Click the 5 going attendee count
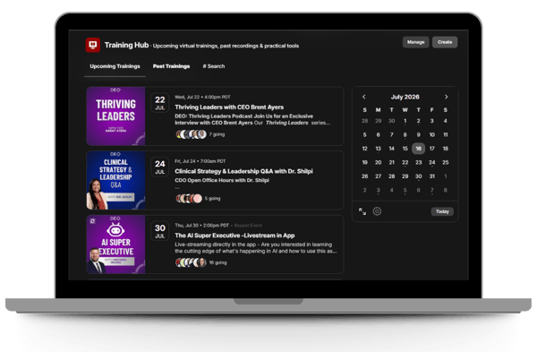 tap(212, 199)
